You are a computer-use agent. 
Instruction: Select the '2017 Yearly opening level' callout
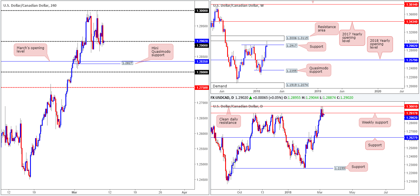352,38
